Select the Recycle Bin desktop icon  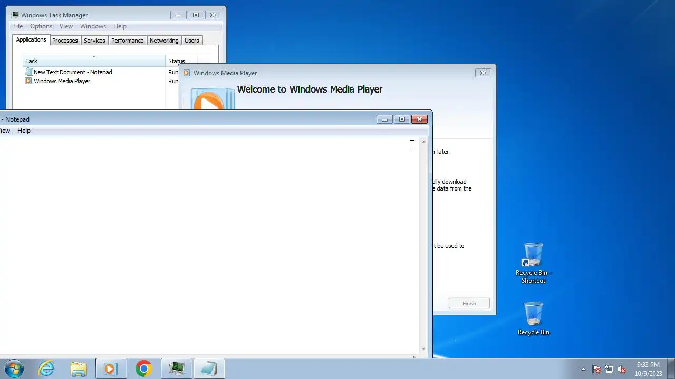click(x=533, y=318)
